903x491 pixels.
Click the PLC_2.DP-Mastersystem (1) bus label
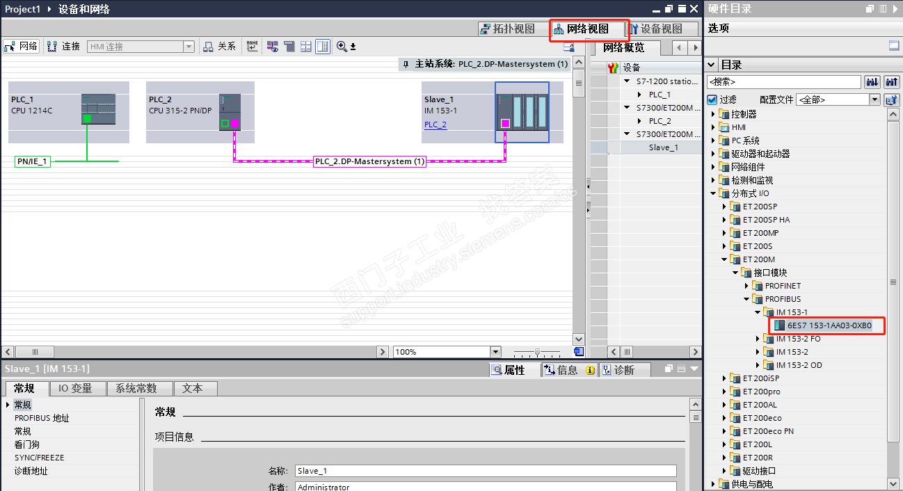coord(369,161)
